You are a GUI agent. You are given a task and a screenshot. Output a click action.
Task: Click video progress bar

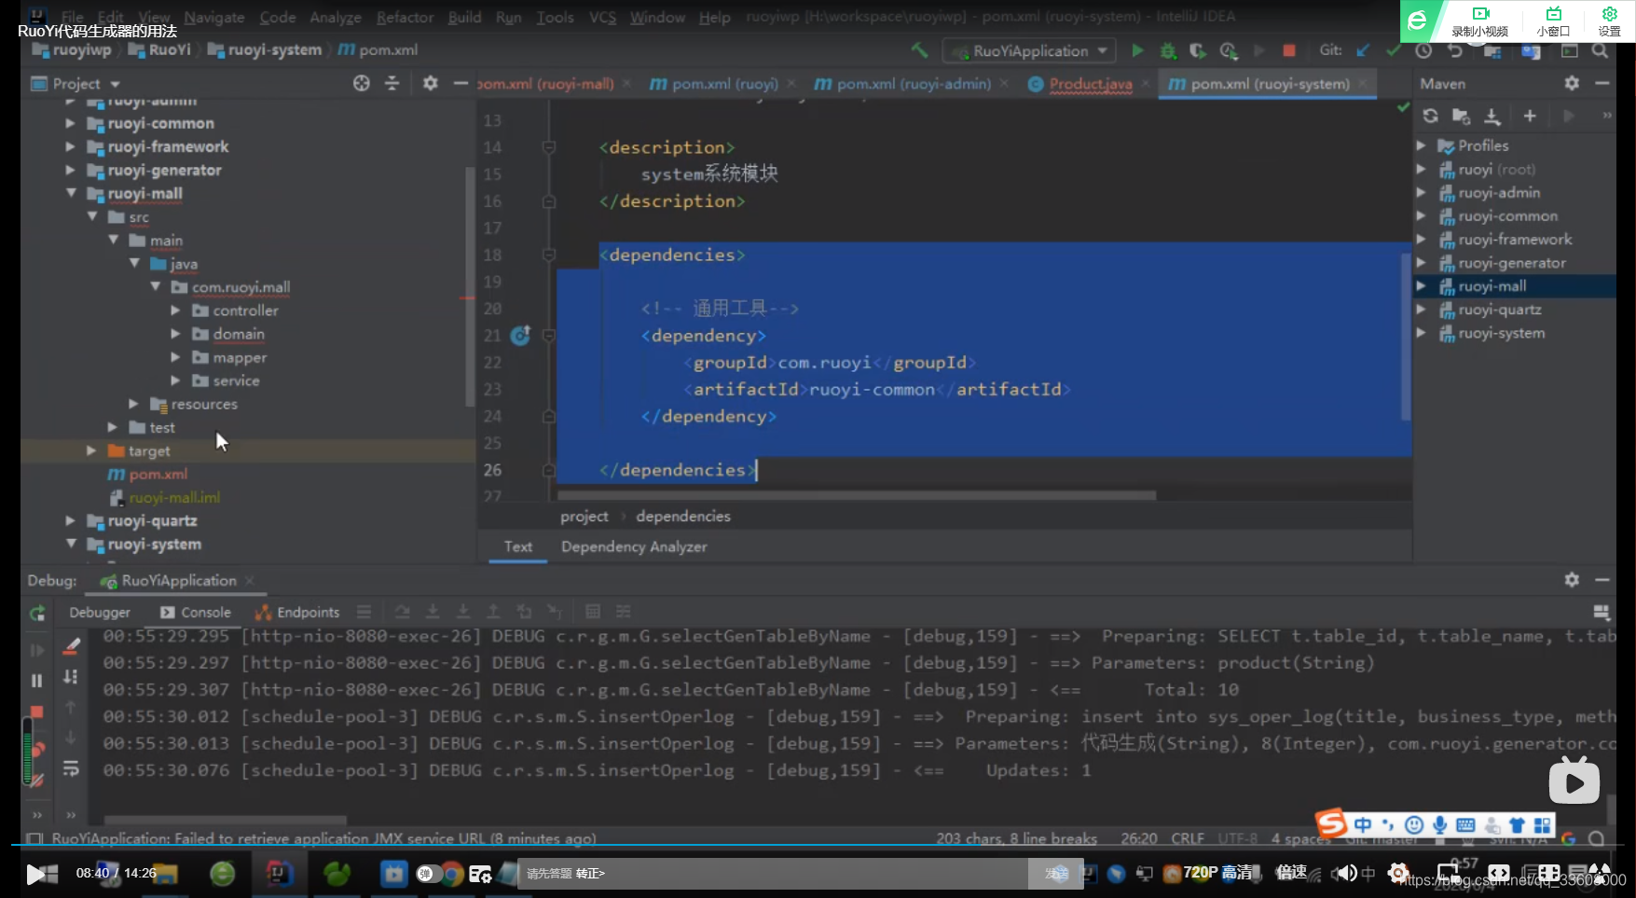click(818, 846)
